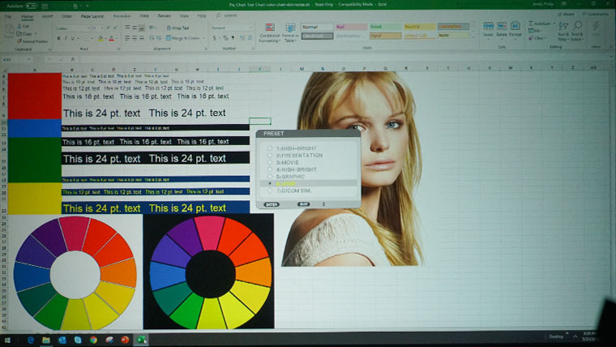Expand the font name dropdown

click(88, 28)
